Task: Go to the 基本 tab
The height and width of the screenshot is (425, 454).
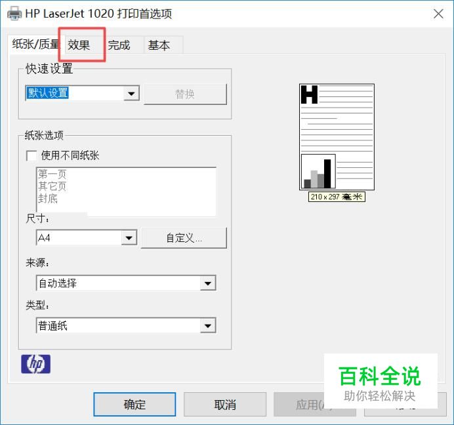Action: 163,45
